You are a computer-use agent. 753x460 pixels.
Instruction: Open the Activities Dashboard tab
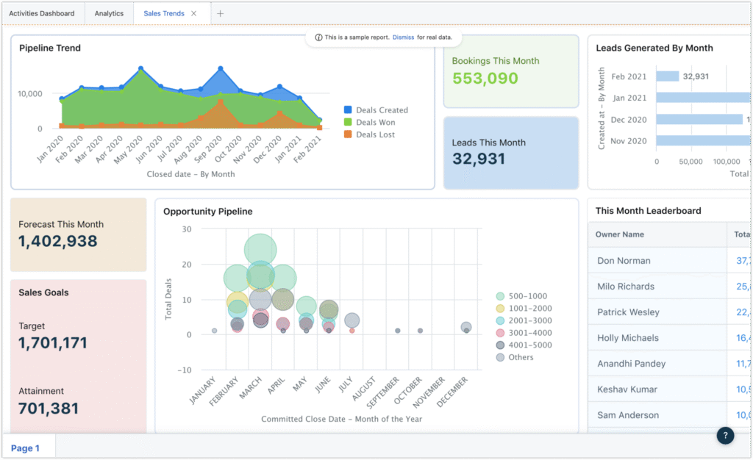coord(42,13)
